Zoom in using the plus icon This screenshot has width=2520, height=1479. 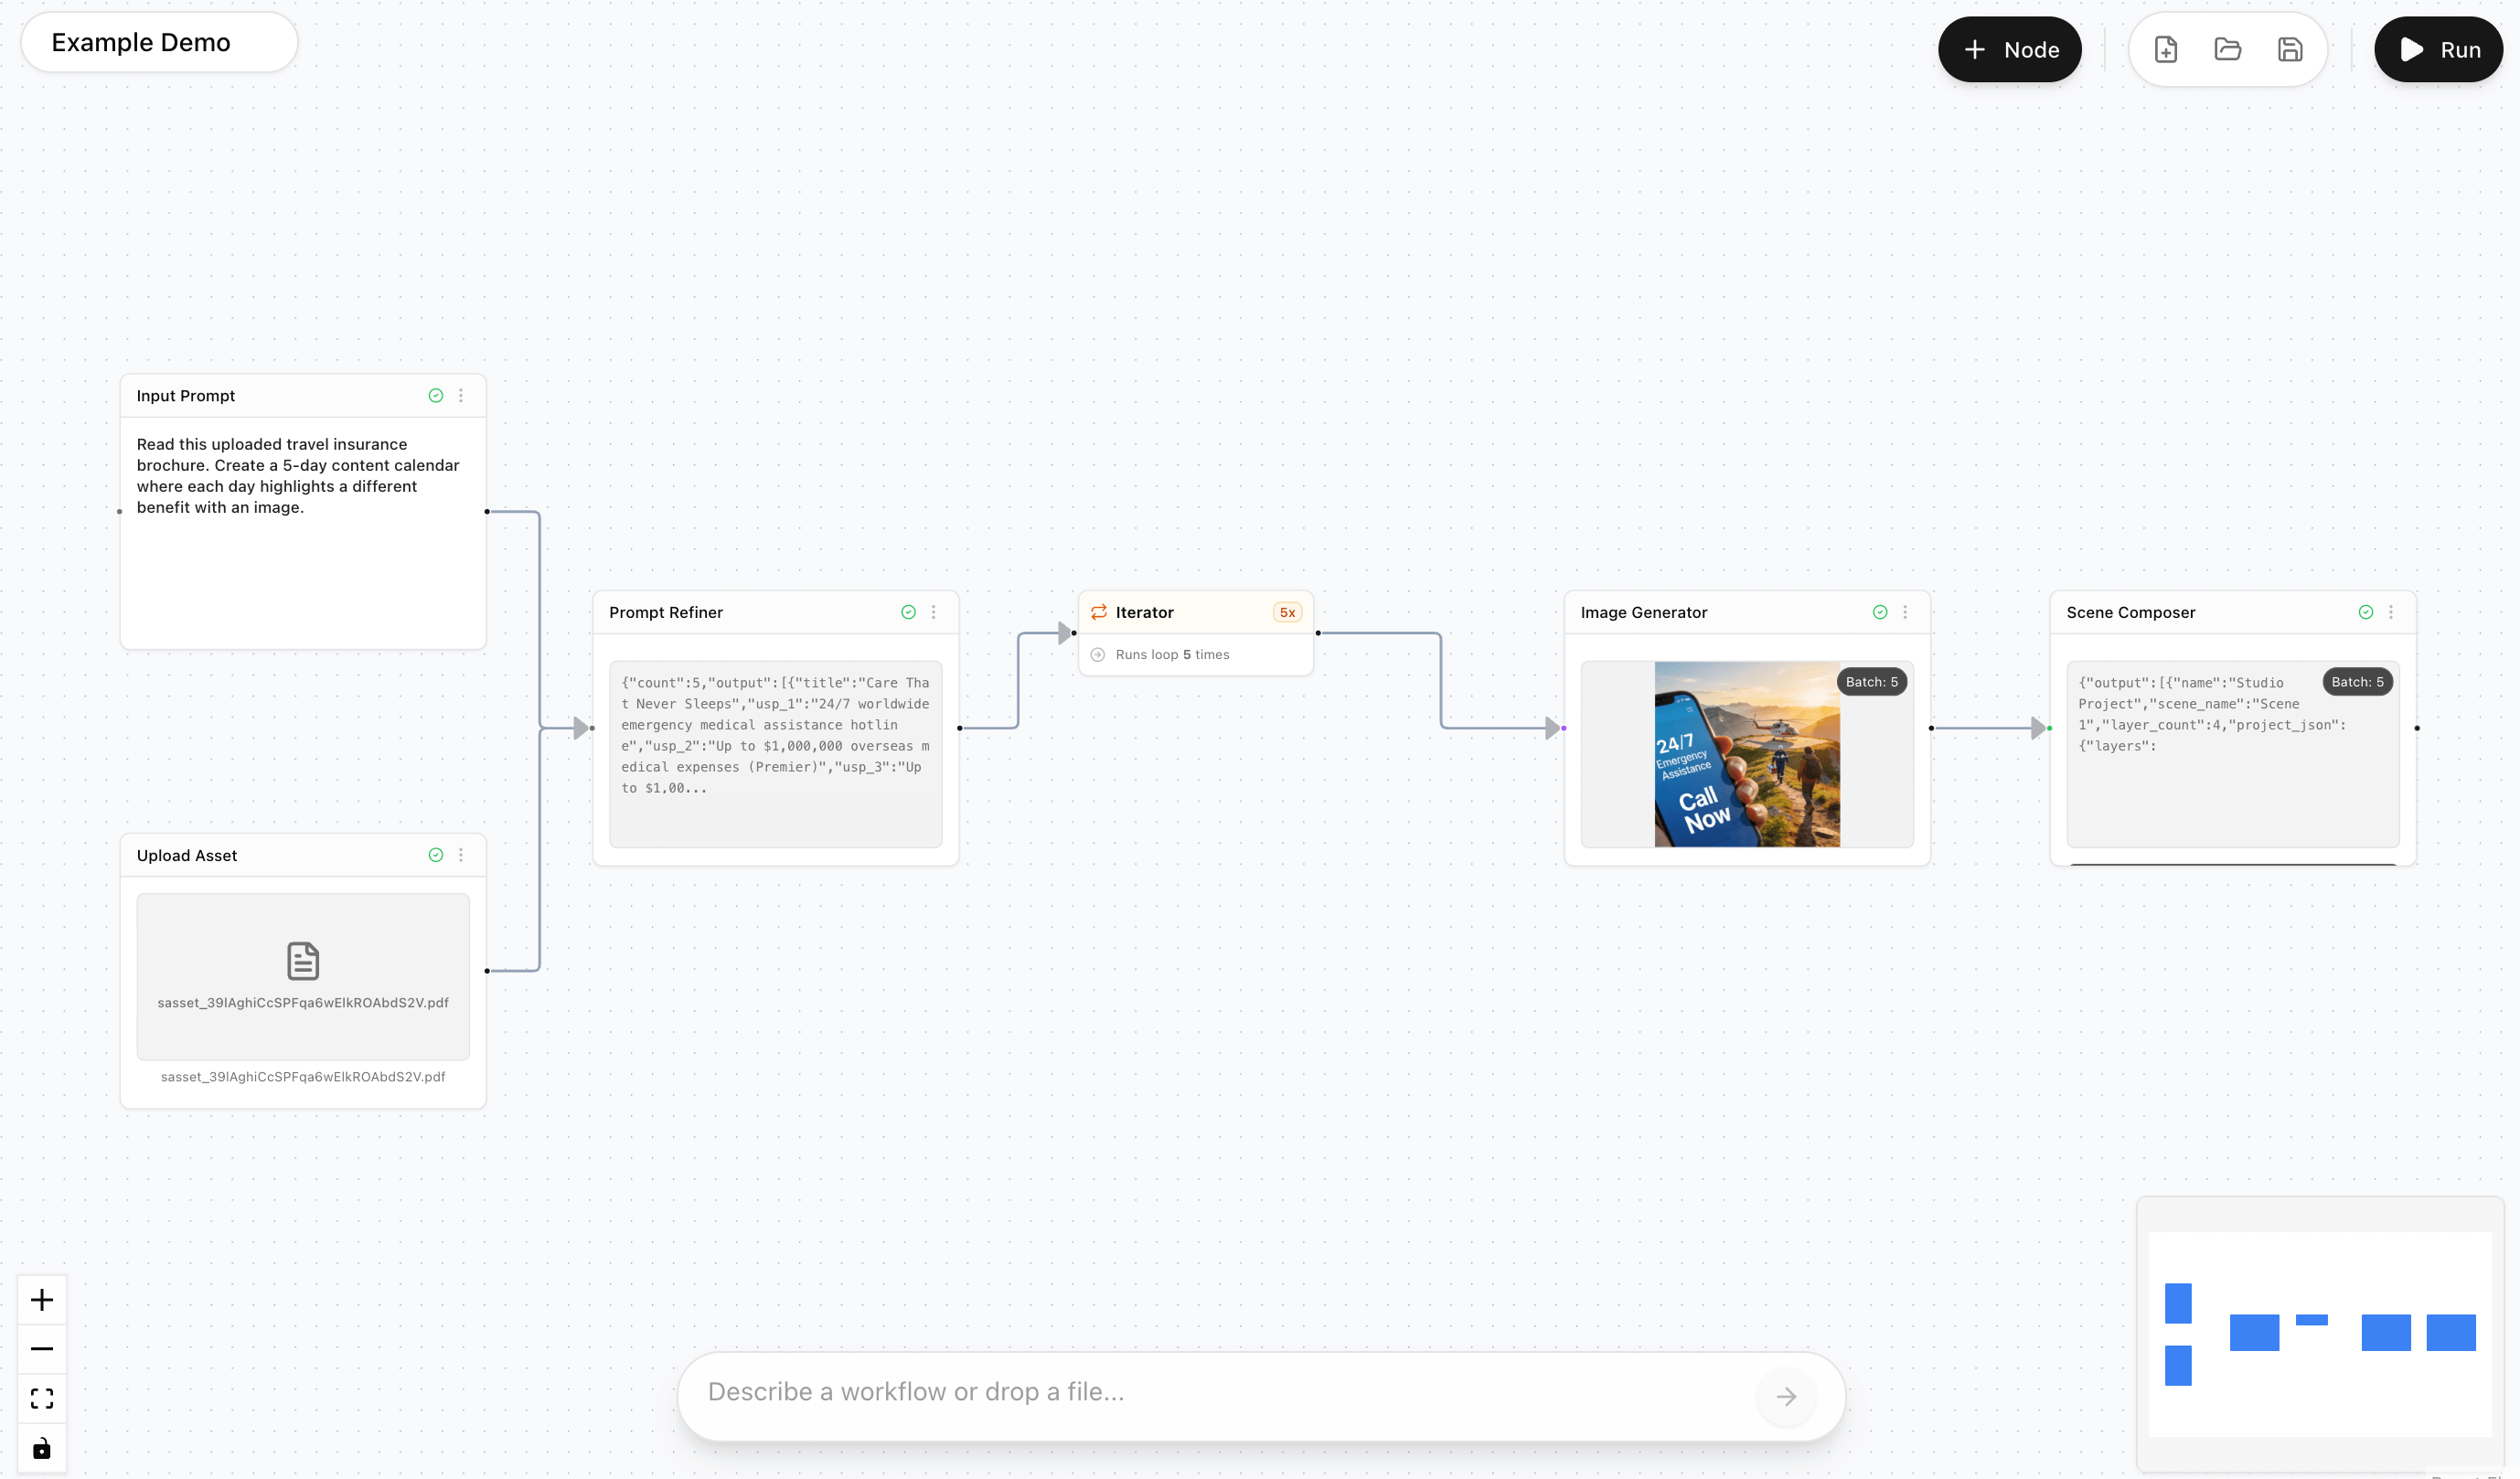click(x=41, y=1299)
